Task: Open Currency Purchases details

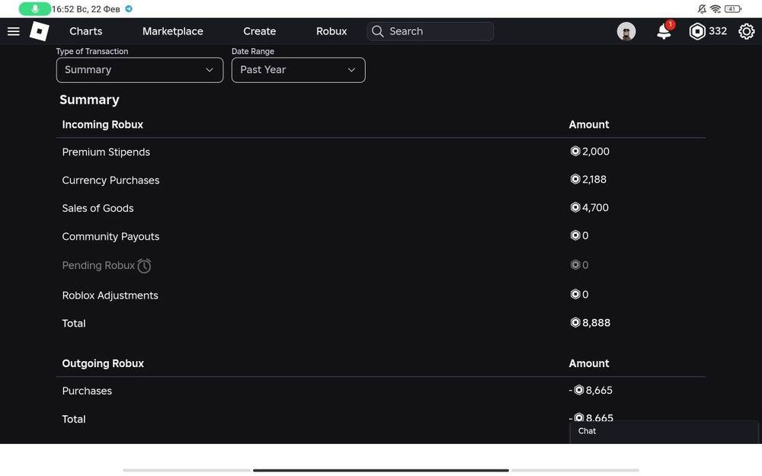Action: [110, 180]
